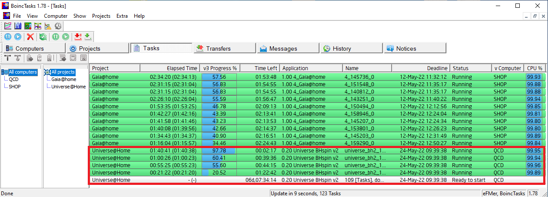
Task: Open the File menu
Action: [17, 16]
